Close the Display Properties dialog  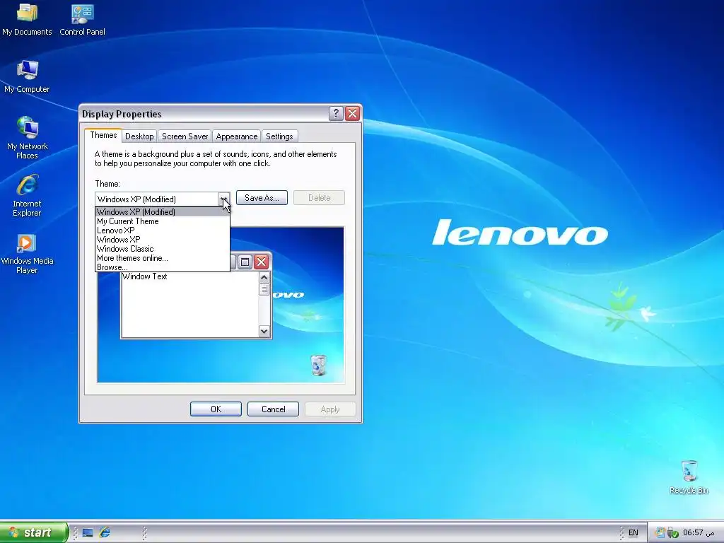pyautogui.click(x=352, y=114)
